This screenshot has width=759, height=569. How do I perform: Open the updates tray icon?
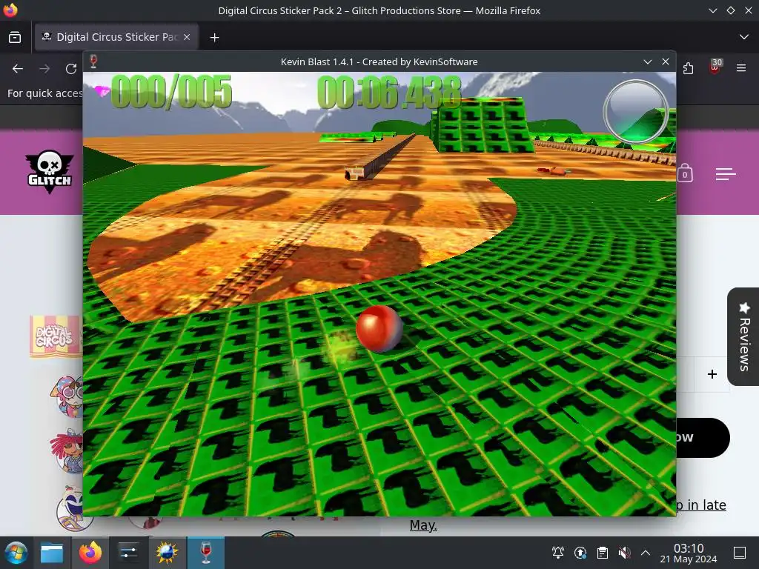[x=580, y=553]
